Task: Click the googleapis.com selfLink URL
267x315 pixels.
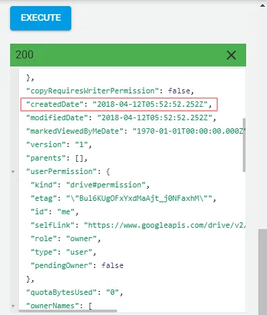Action: pyautogui.click(x=165, y=225)
